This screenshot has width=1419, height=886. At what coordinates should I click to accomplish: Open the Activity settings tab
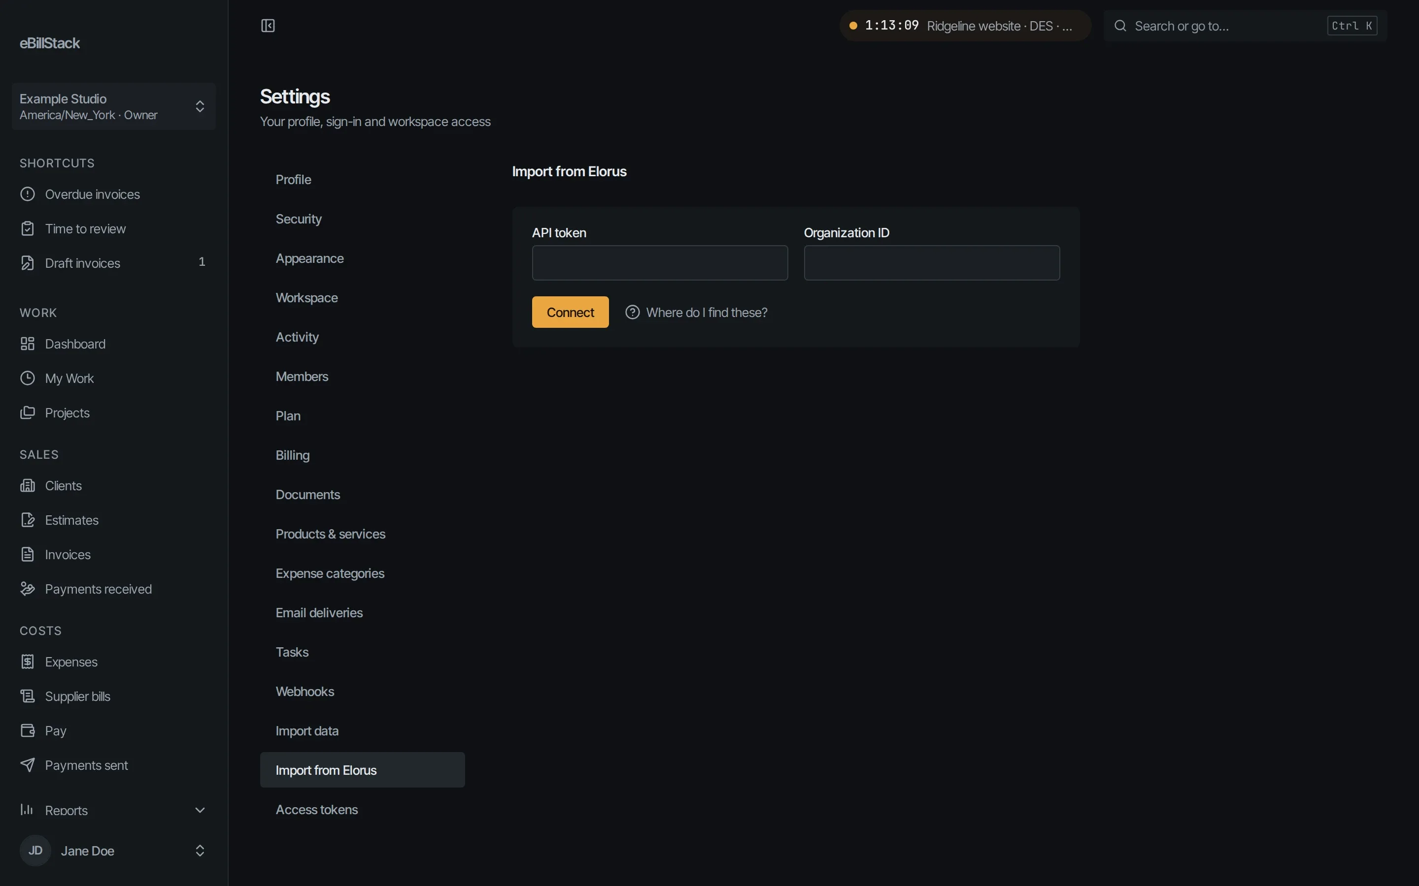click(362, 337)
